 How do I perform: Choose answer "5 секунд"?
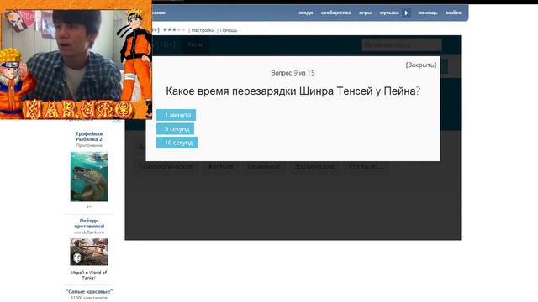point(176,128)
